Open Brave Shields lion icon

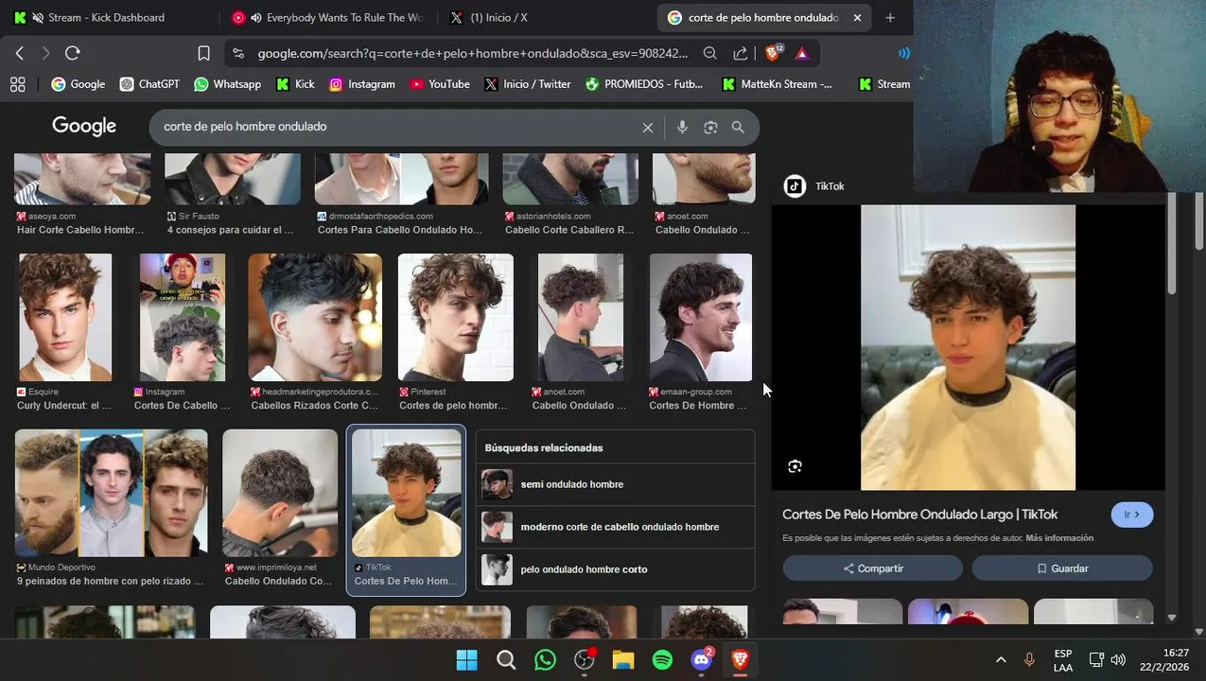pyautogui.click(x=773, y=54)
